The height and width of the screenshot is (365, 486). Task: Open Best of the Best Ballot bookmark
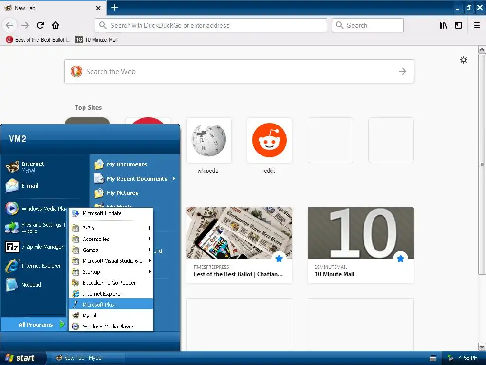(38, 40)
